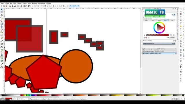Select the 3D box tool

1,27
